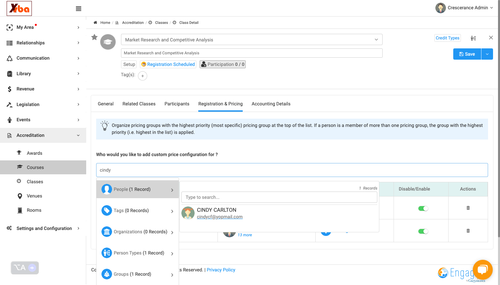Switch to the General tab
Image resolution: width=500 pixels, height=285 pixels.
[106, 104]
